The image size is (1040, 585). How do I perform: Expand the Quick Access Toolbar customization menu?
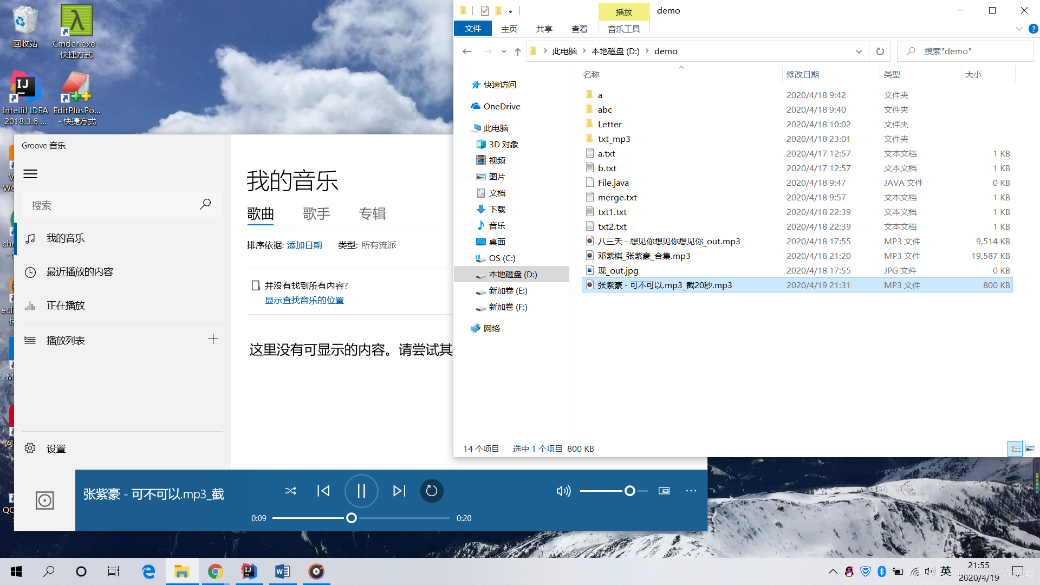point(510,11)
